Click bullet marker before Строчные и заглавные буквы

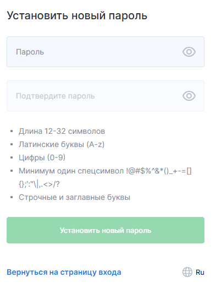point(12,197)
